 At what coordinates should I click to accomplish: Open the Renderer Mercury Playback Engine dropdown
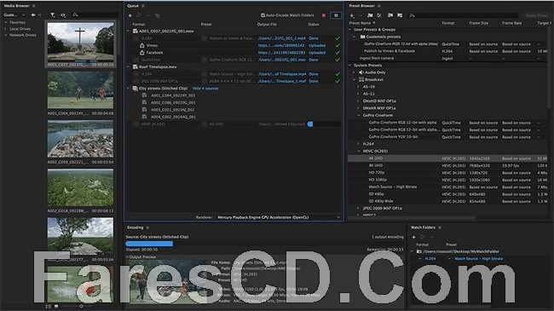click(x=279, y=217)
